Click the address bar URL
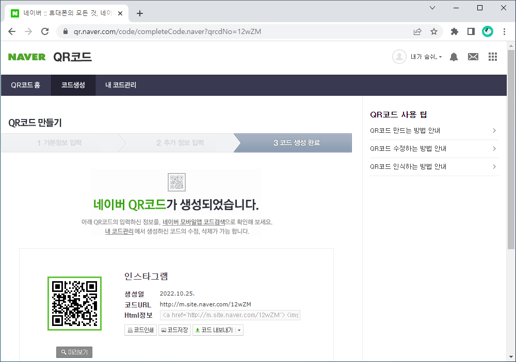The height and width of the screenshot is (362, 516). pos(167,31)
